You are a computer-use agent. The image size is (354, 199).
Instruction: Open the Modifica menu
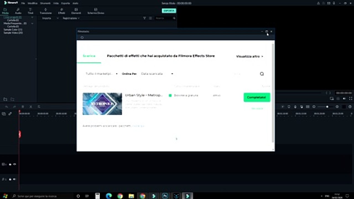(x=32, y=3)
